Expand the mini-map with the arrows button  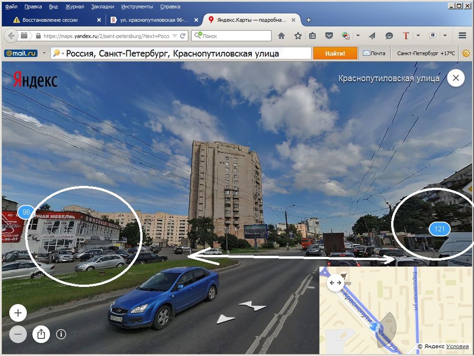click(335, 283)
